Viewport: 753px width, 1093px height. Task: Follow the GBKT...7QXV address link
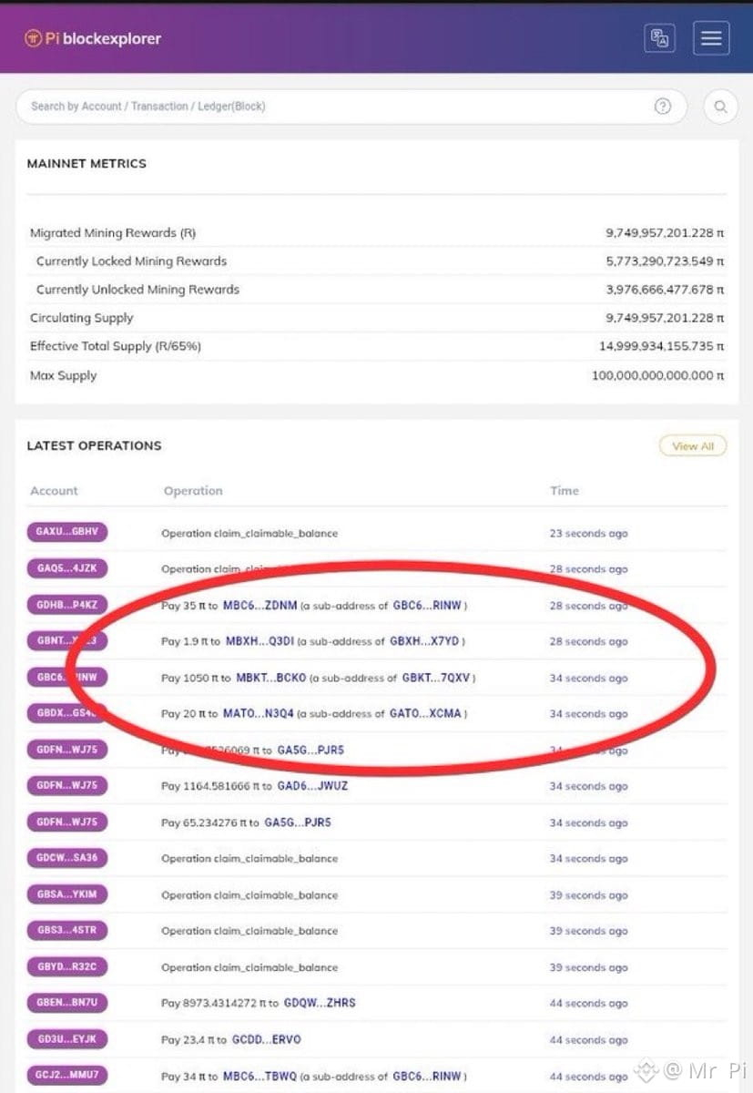coord(435,679)
